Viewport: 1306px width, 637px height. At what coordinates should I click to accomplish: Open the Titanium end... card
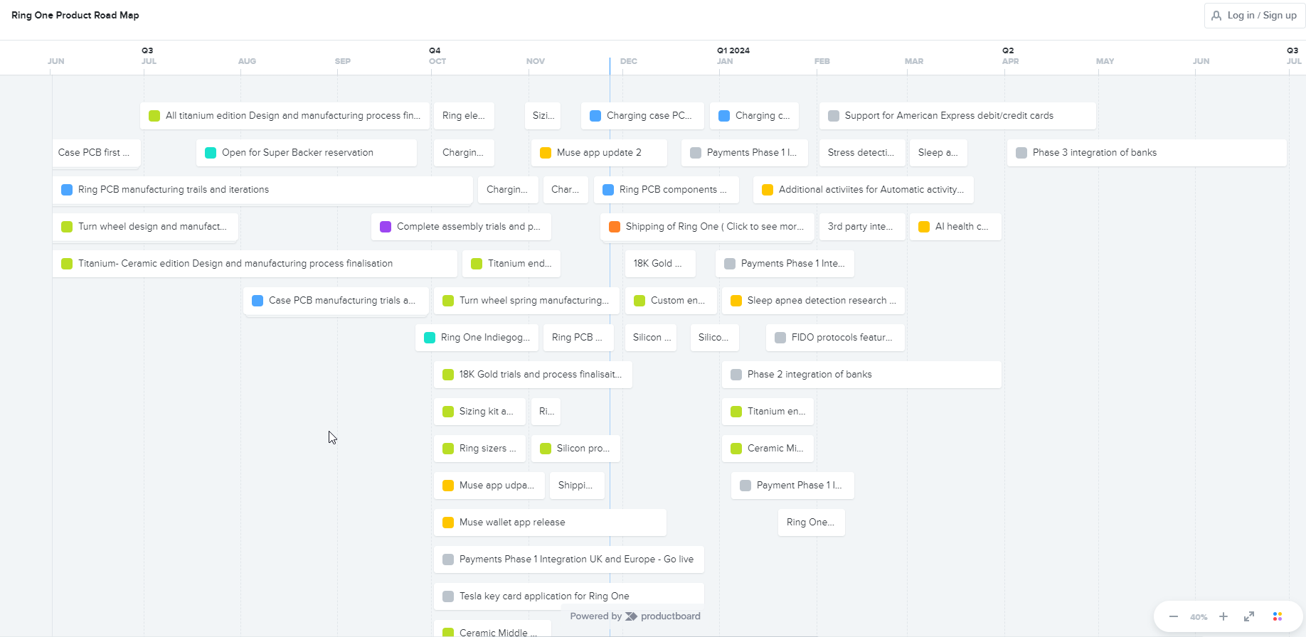511,264
